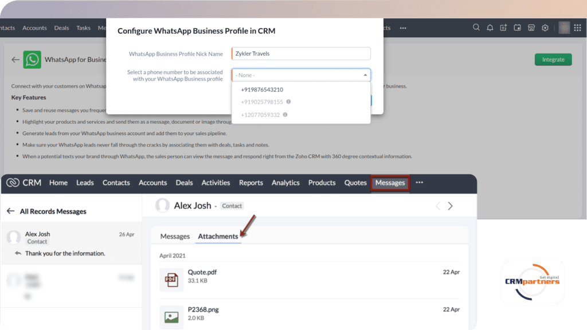Open Analytics module
587x330 pixels.
285,183
